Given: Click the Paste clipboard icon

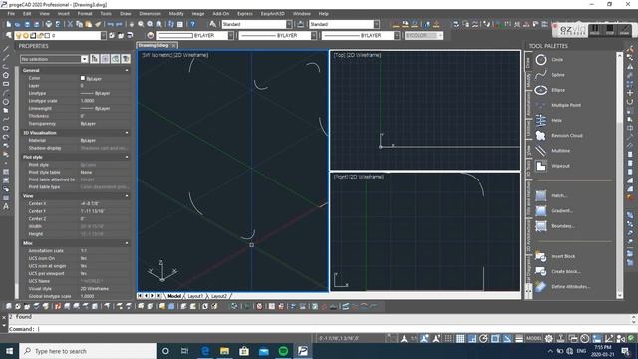Looking at the screenshot, I should coord(89,24).
